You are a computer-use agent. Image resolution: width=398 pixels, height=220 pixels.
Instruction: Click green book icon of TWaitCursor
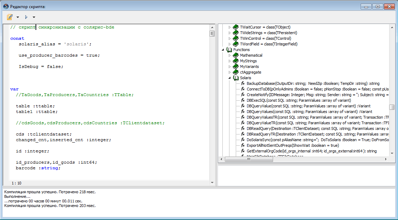(235, 27)
